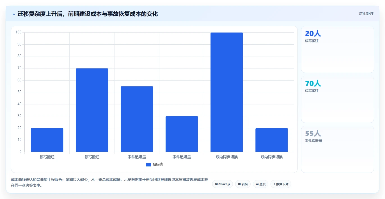Toggle the blue 指标值 legend swatch

[x=148, y=164]
